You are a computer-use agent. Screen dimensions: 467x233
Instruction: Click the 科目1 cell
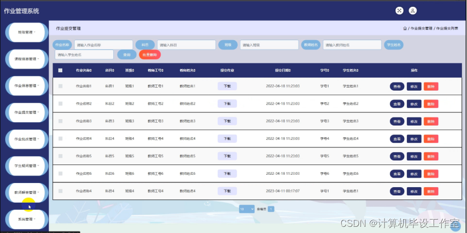pyautogui.click(x=110, y=86)
